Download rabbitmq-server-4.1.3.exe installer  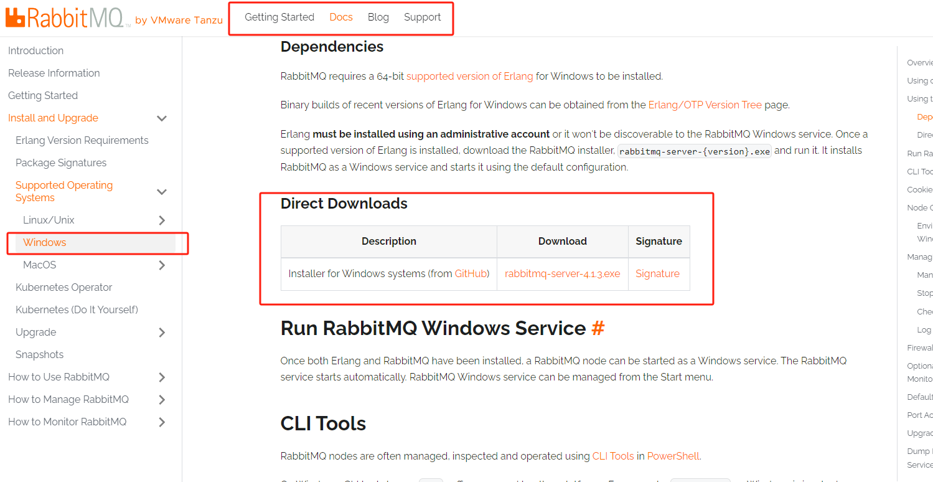click(x=562, y=274)
